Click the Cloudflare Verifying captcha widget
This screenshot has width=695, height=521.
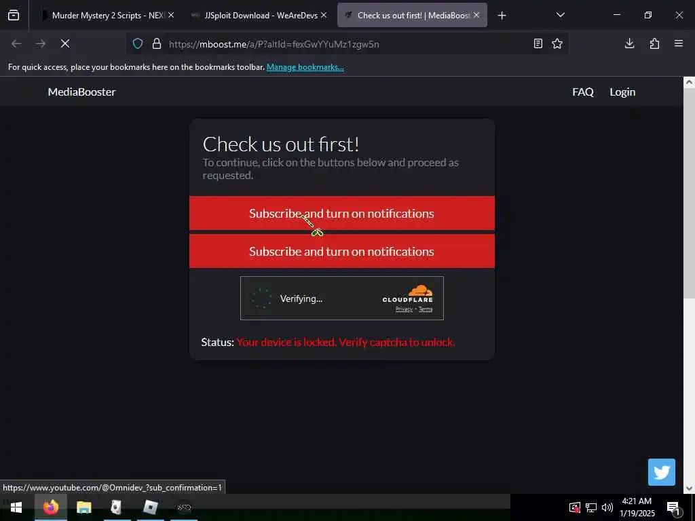(x=342, y=298)
